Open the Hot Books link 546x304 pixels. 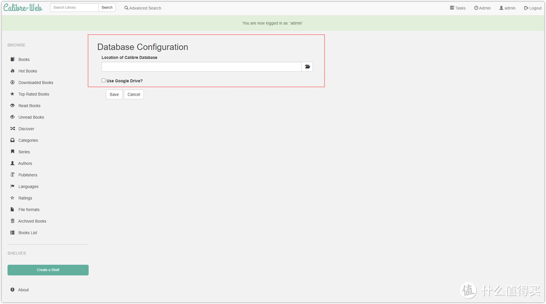coord(28,71)
